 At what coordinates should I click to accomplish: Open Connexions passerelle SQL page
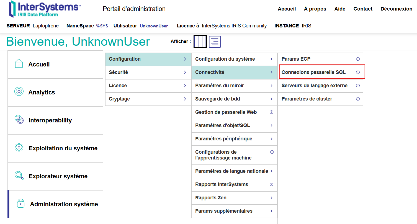(313, 72)
